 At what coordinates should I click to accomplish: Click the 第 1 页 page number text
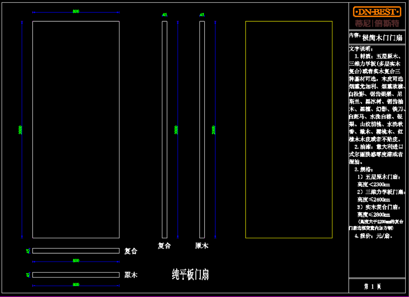tap(373, 286)
